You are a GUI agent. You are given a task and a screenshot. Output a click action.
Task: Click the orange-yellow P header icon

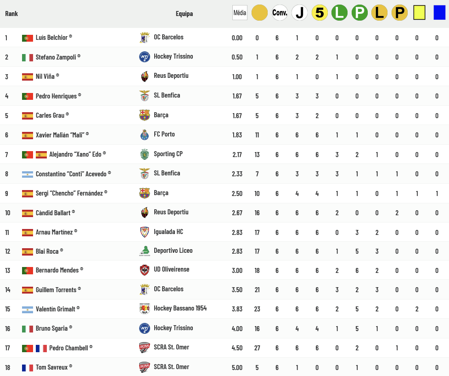pos(399,13)
